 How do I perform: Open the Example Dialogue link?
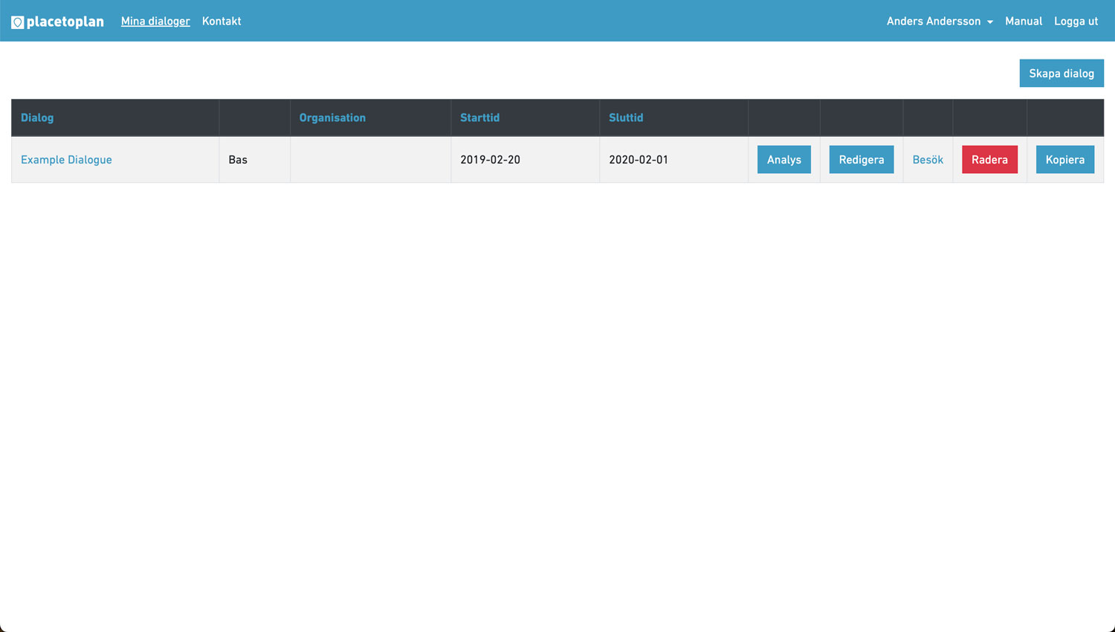tap(66, 160)
